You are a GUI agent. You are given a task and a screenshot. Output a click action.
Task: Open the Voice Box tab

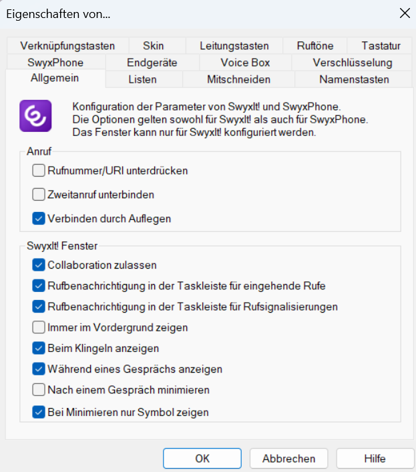(245, 63)
